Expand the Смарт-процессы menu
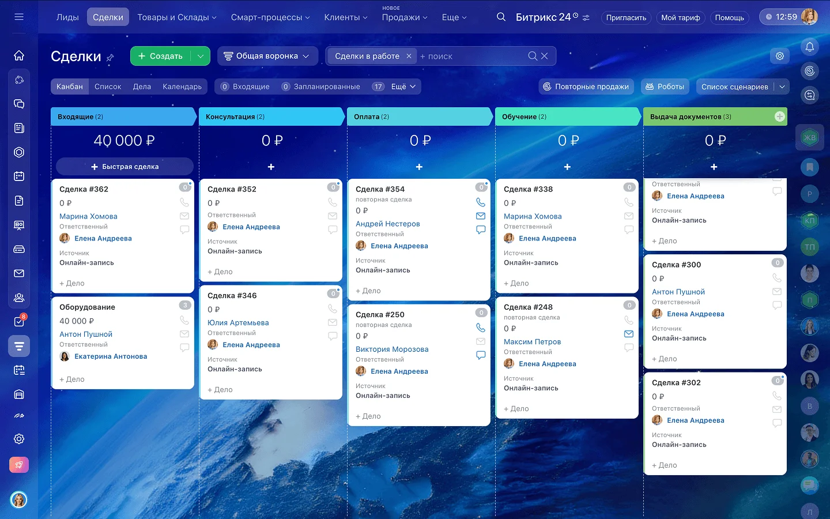 pyautogui.click(x=270, y=17)
